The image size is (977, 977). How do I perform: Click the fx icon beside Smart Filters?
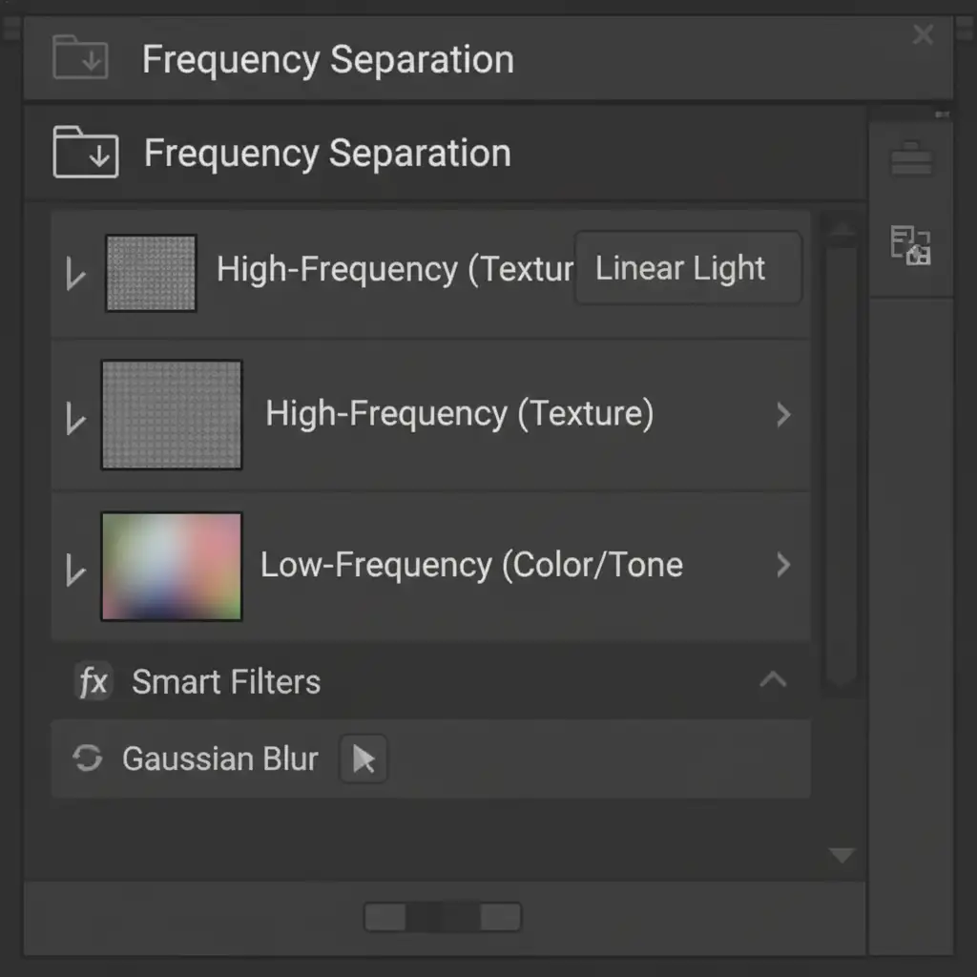point(94,682)
